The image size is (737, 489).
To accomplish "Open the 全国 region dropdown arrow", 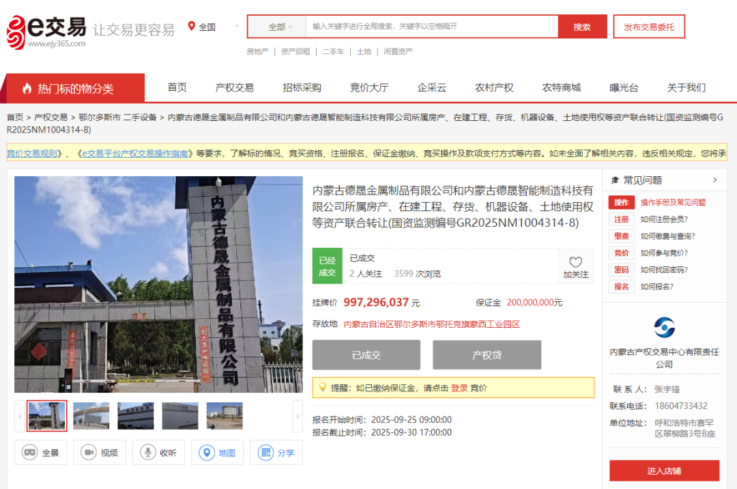I will (x=237, y=27).
